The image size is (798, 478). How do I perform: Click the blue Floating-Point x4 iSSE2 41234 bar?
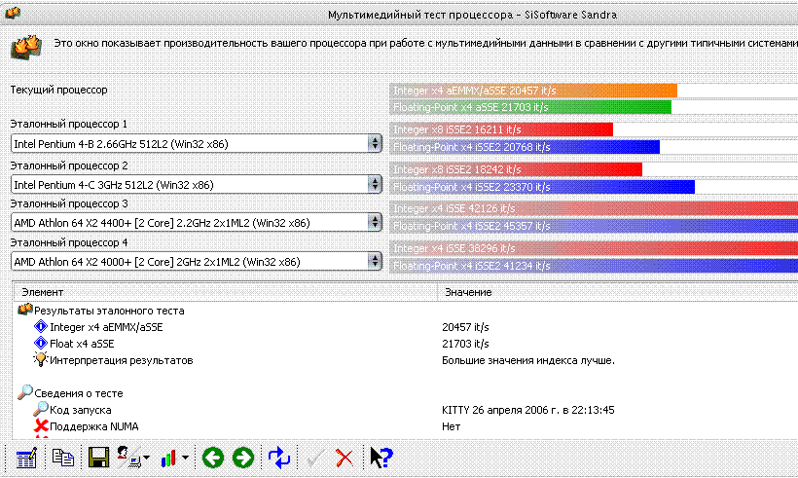click(594, 266)
